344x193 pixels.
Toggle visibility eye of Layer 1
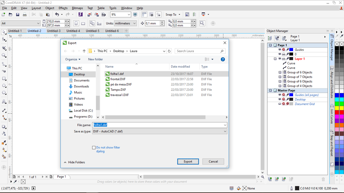(x=280, y=59)
